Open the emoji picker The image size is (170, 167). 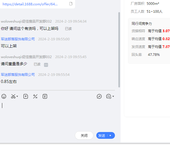[4, 96]
